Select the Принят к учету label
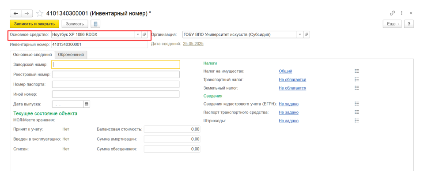The image size is (424, 180). pos(28,129)
